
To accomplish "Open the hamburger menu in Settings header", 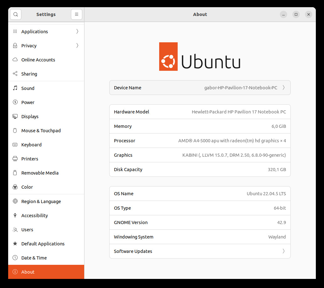I will pos(77,14).
